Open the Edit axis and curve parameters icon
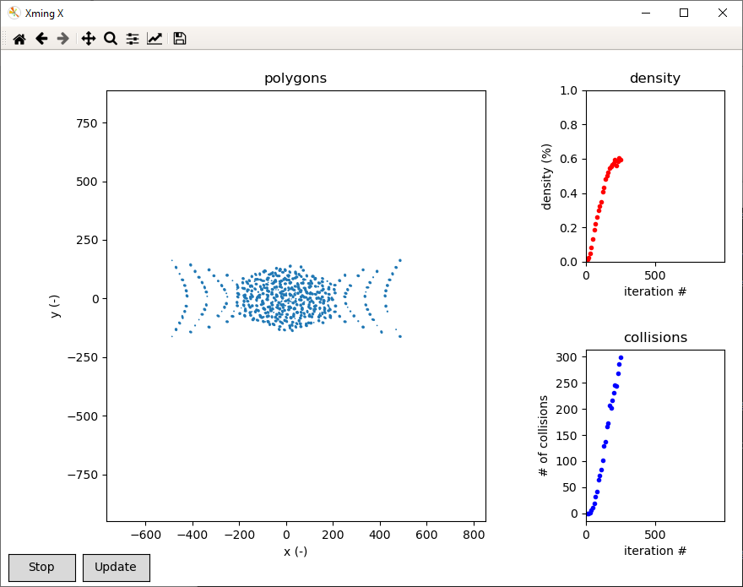743x587 pixels. [x=155, y=39]
